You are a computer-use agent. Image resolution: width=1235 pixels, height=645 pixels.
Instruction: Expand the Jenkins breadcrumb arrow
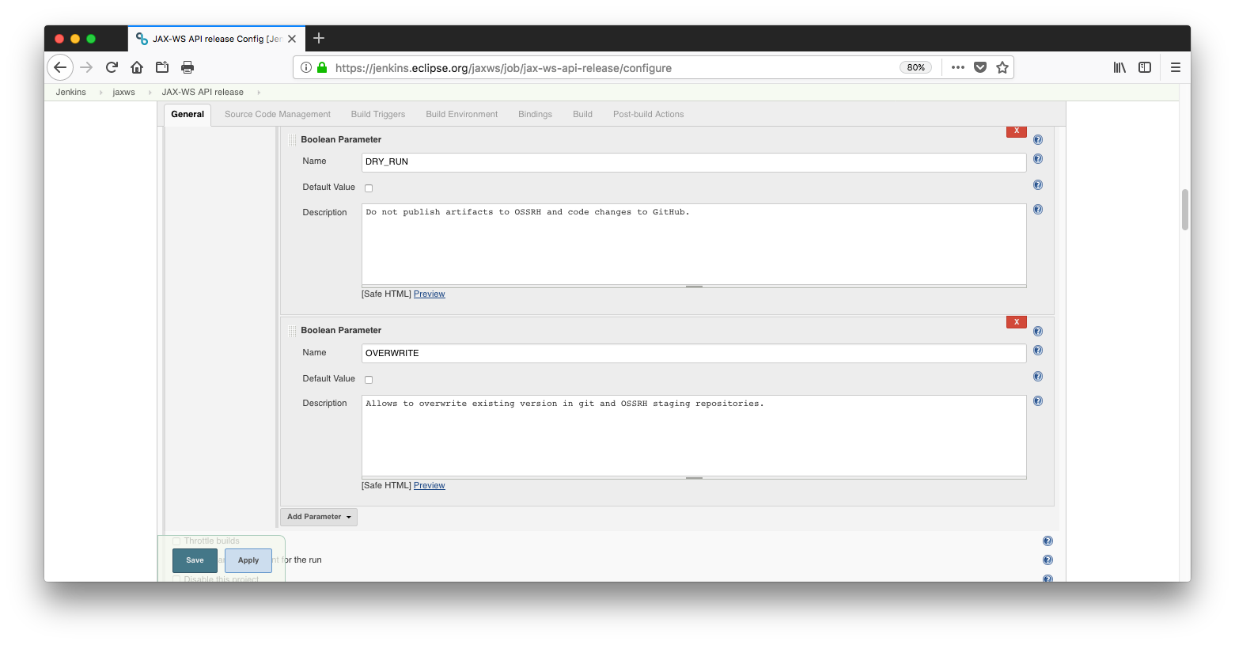tap(100, 93)
